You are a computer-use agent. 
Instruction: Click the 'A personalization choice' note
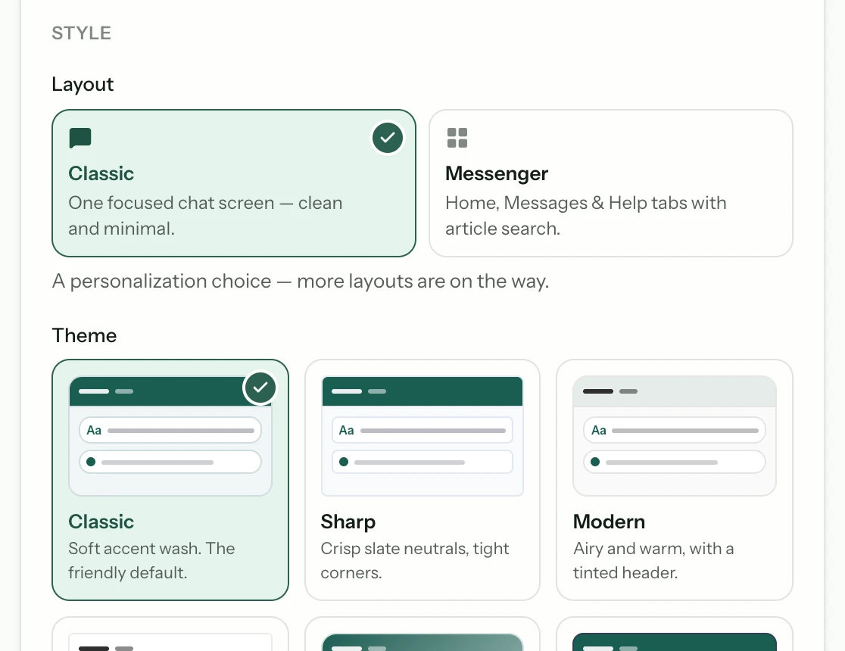click(300, 282)
